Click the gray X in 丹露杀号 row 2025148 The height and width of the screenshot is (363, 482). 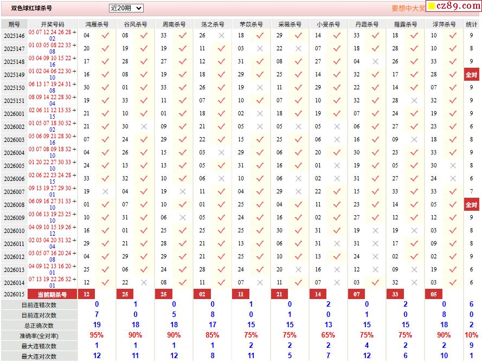coord(375,61)
